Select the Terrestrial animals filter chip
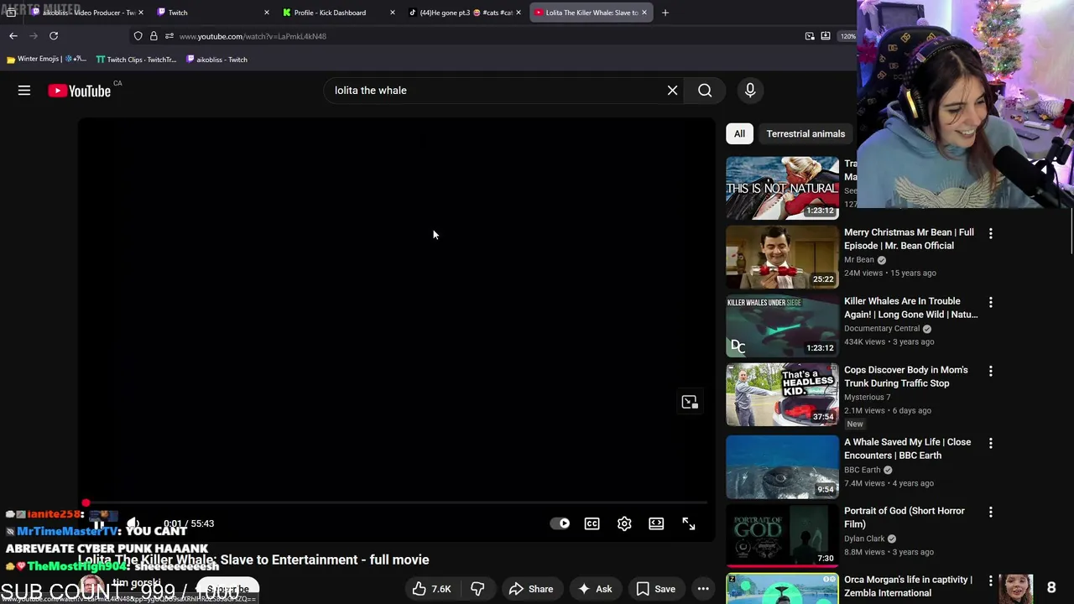1074x604 pixels. pyautogui.click(x=805, y=133)
